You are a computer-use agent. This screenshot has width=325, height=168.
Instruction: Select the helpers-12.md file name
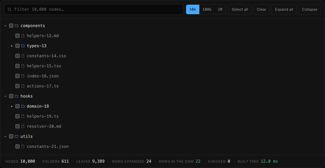point(43,36)
